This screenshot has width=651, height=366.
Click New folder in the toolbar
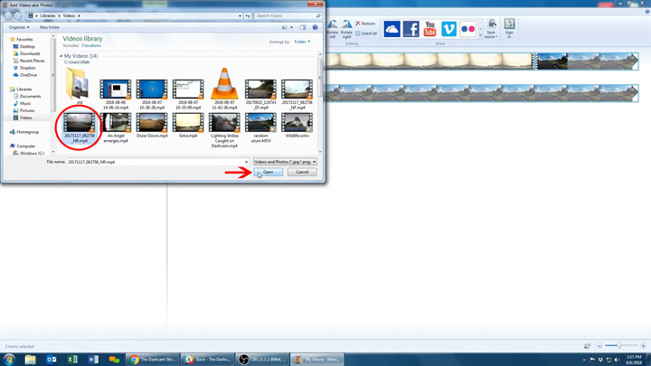coord(50,27)
